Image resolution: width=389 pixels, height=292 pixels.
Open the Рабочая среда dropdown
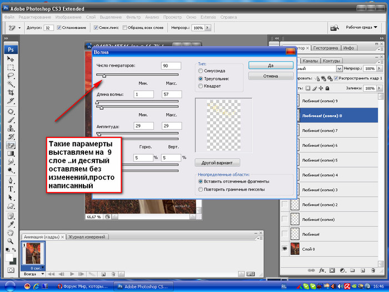(361, 27)
